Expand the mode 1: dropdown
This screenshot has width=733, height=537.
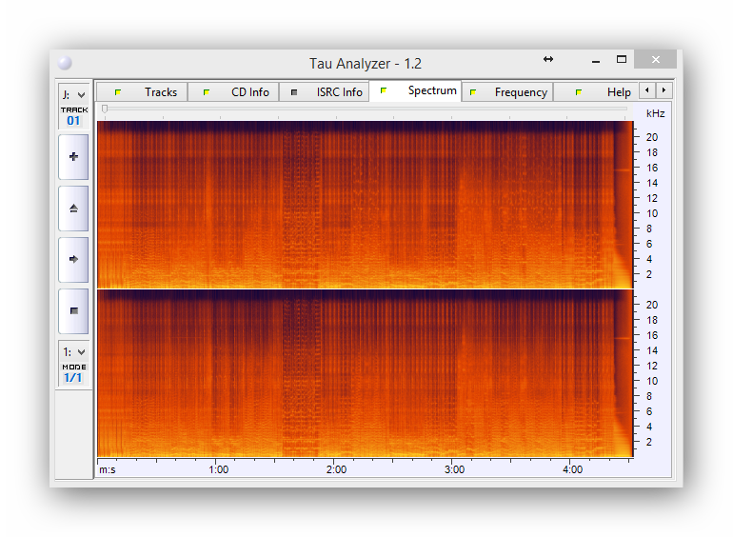point(73,351)
